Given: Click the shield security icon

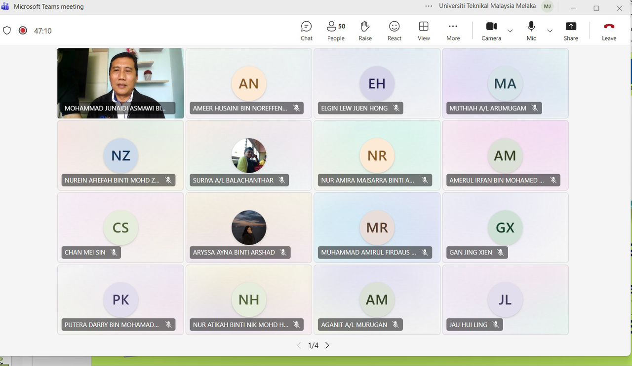Looking at the screenshot, I should click(7, 31).
